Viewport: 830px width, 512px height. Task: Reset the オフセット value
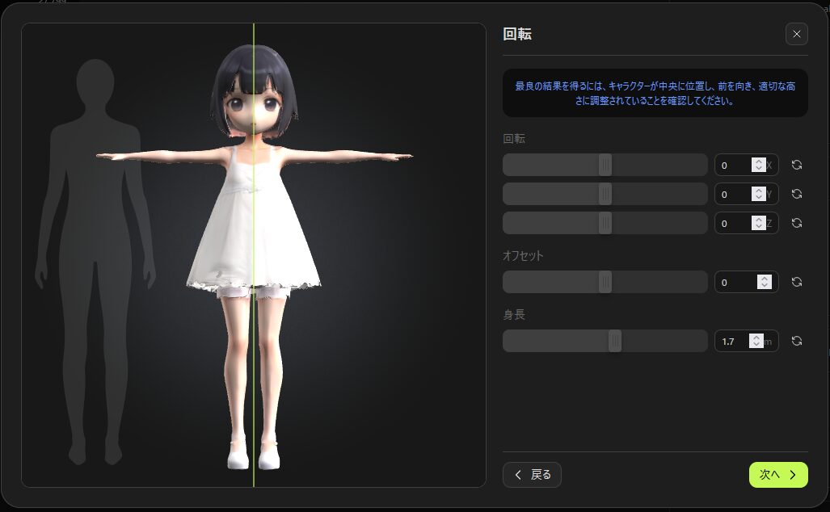click(796, 282)
